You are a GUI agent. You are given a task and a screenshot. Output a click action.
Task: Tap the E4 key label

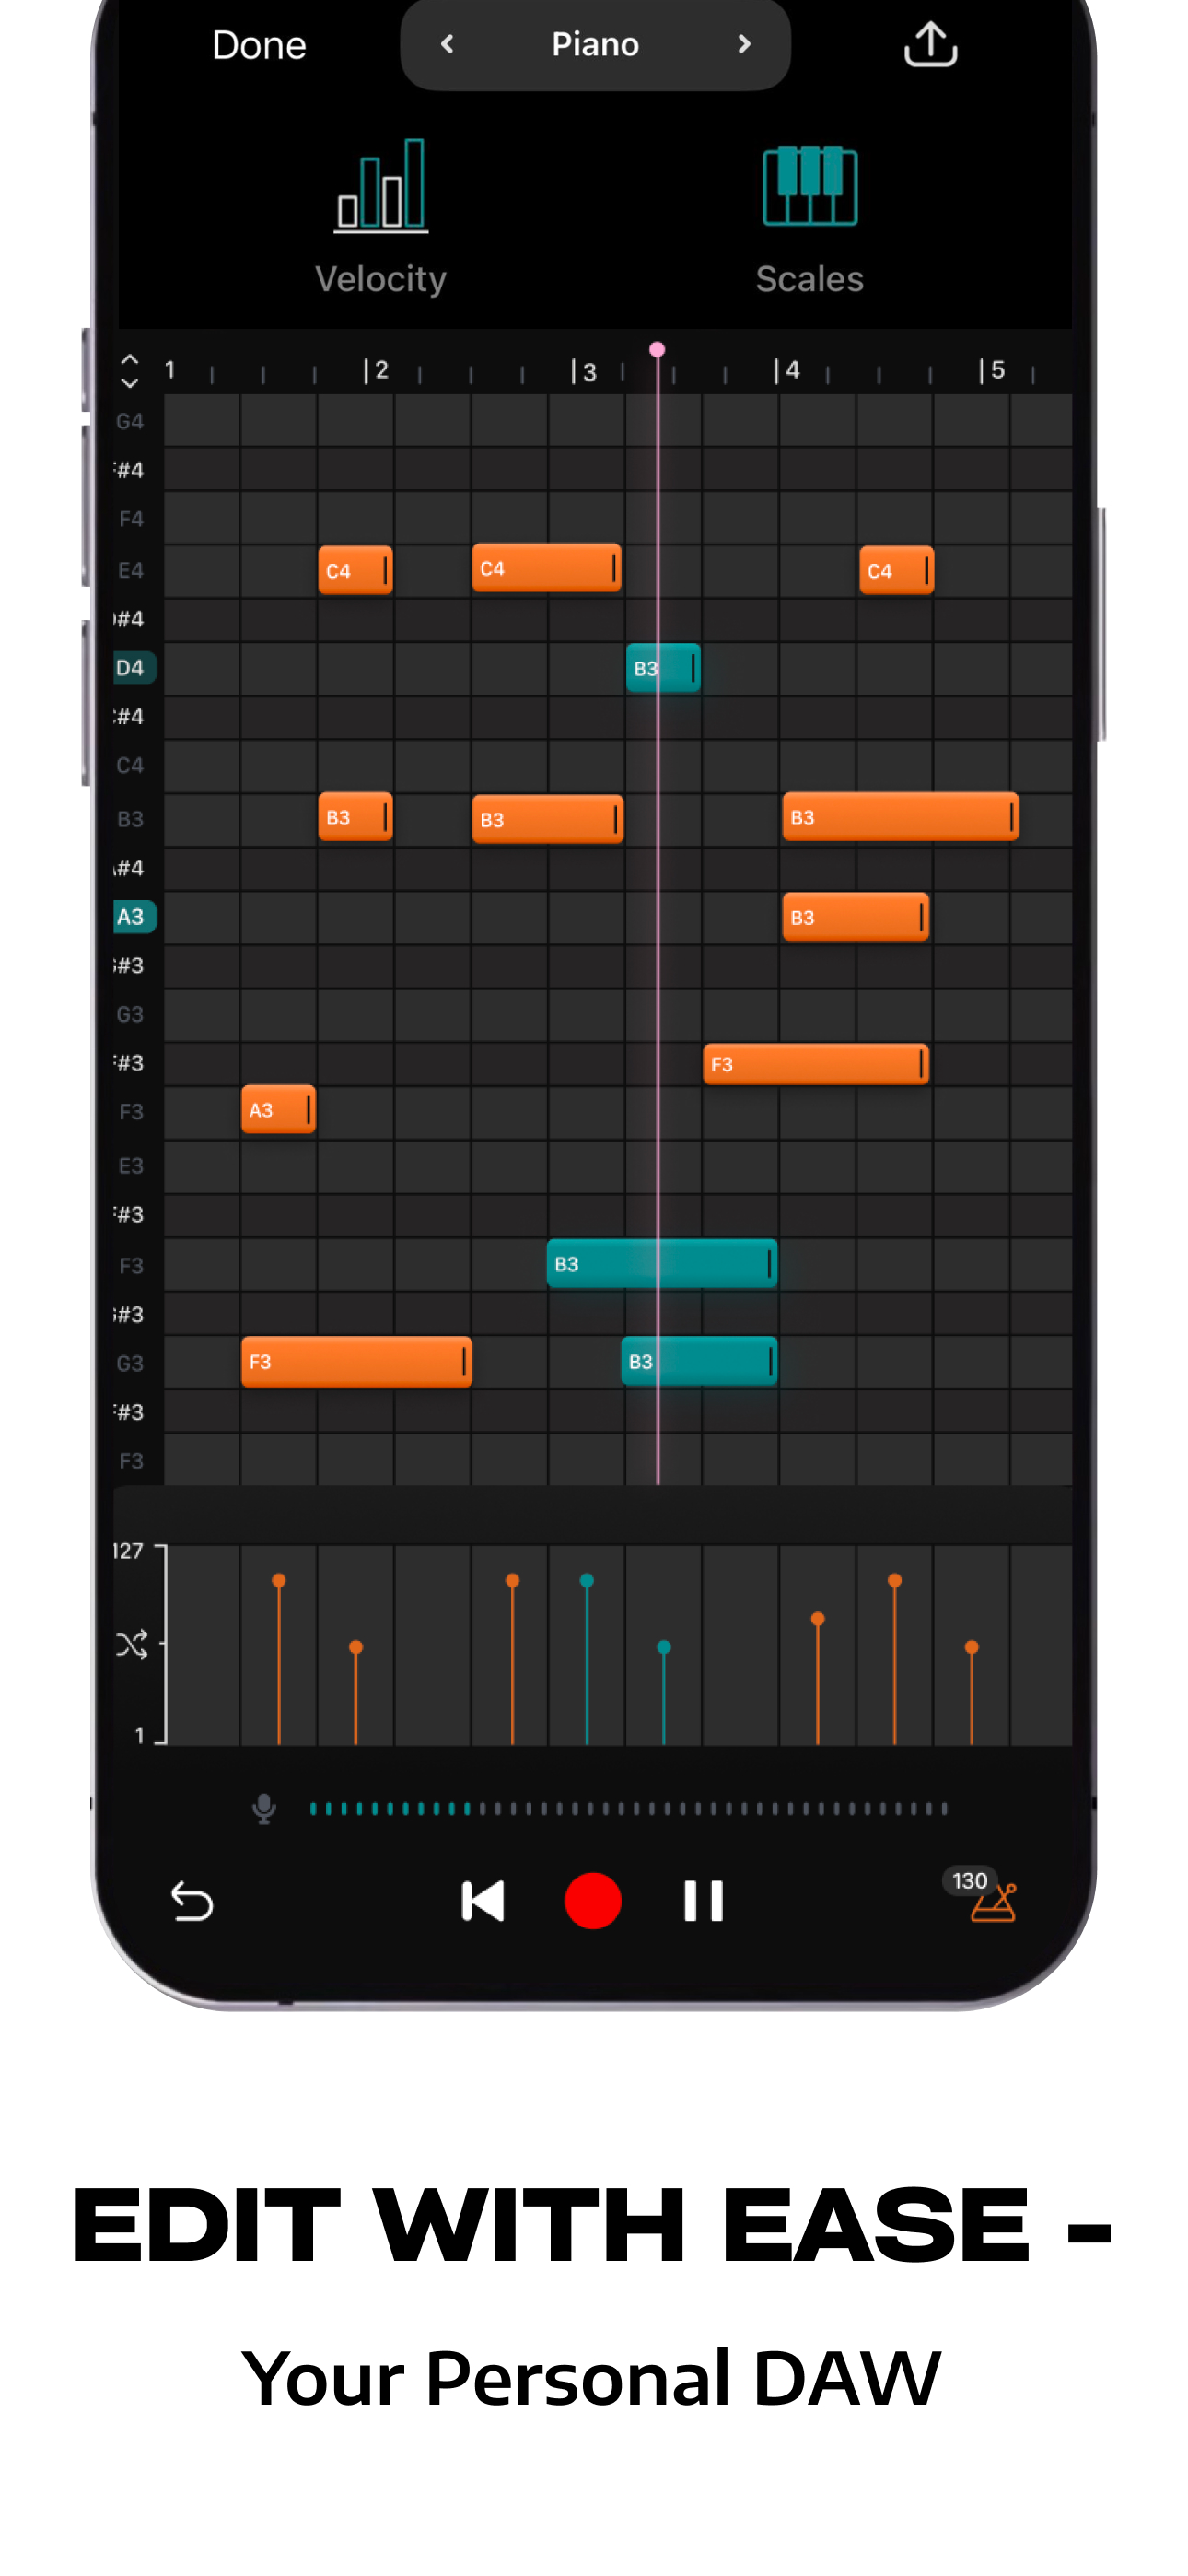tap(131, 571)
